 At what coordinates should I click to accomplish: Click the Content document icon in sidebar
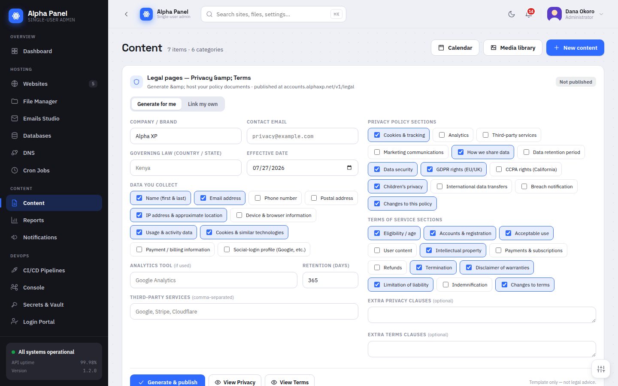(15, 203)
